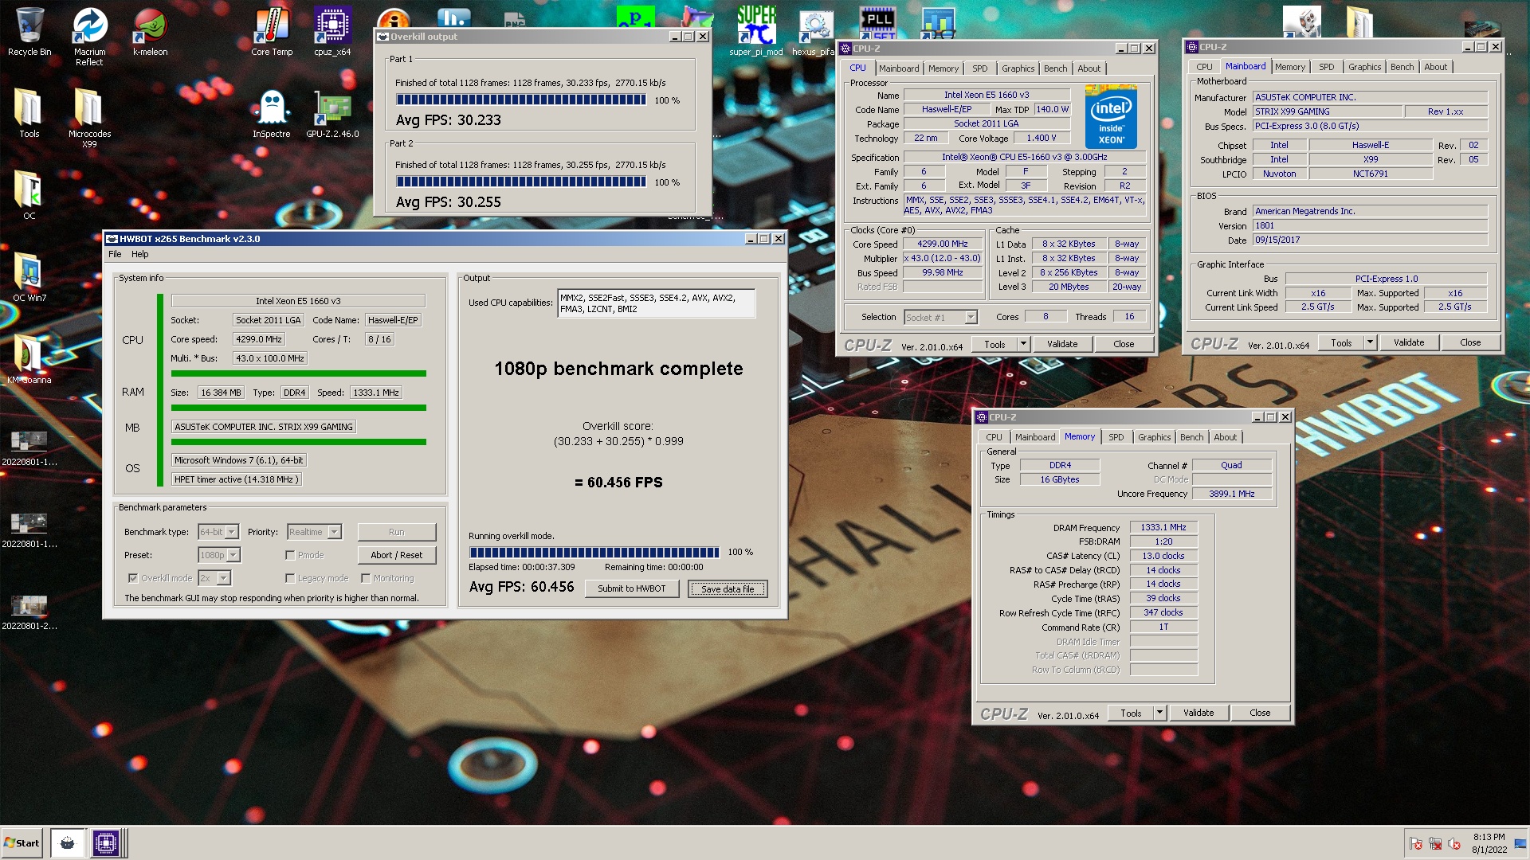The width and height of the screenshot is (1530, 860).
Task: Click Validate in the Memory CPU-Z window
Action: tap(1198, 713)
